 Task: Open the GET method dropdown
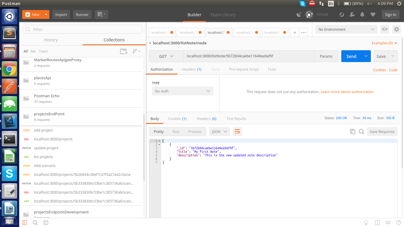(167, 56)
